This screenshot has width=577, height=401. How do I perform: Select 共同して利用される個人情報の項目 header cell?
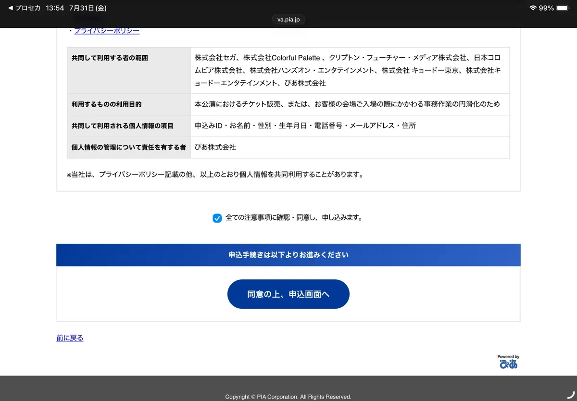tap(129, 126)
